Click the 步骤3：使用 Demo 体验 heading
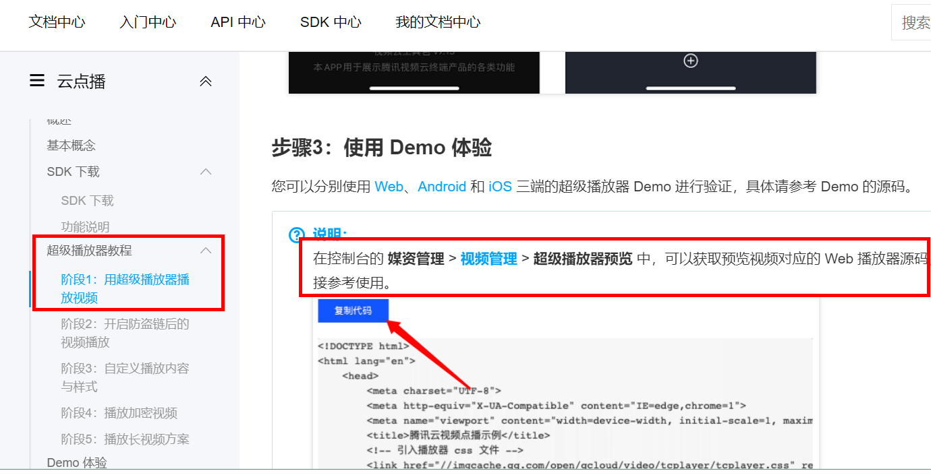This screenshot has width=931, height=475. (x=382, y=148)
